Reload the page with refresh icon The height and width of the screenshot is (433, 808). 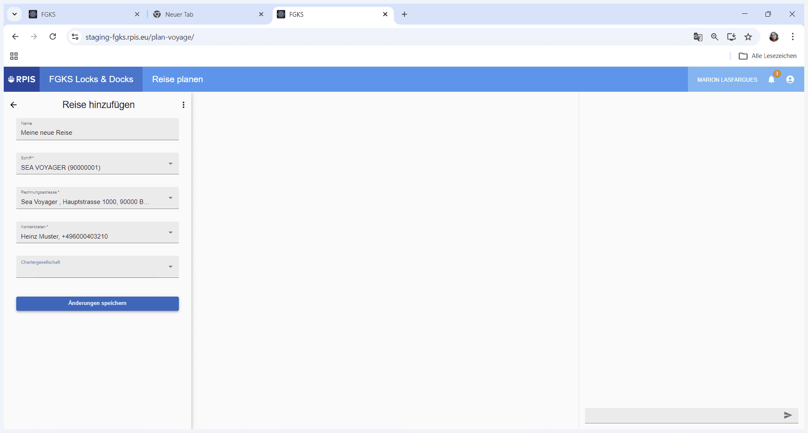(x=53, y=37)
